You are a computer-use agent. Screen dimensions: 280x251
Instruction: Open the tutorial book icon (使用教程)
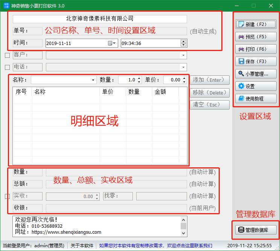[241, 99]
